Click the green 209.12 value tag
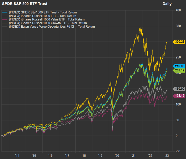 [179, 70]
